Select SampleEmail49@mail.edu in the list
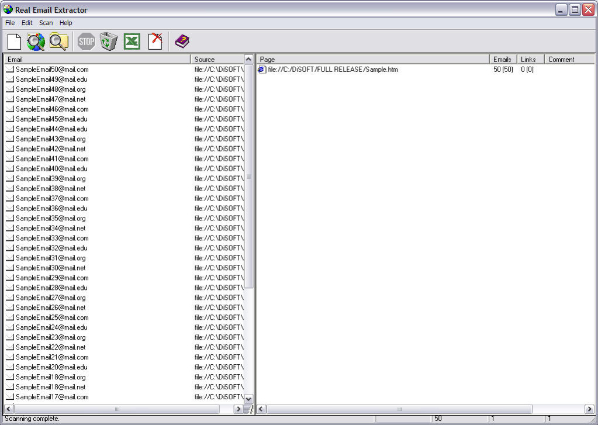598x425 pixels. click(x=51, y=80)
